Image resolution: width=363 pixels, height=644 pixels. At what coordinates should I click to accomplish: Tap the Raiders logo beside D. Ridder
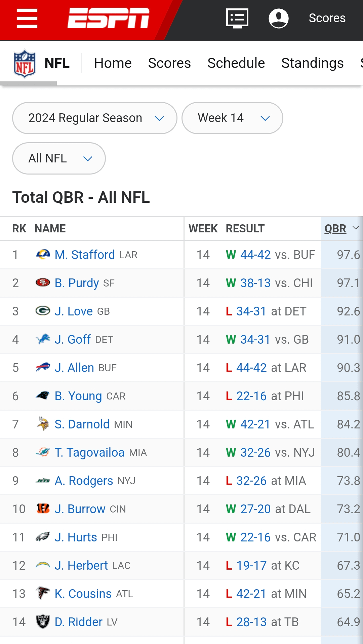click(x=43, y=622)
